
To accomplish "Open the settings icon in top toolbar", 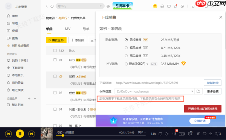I will pos(182,6).
